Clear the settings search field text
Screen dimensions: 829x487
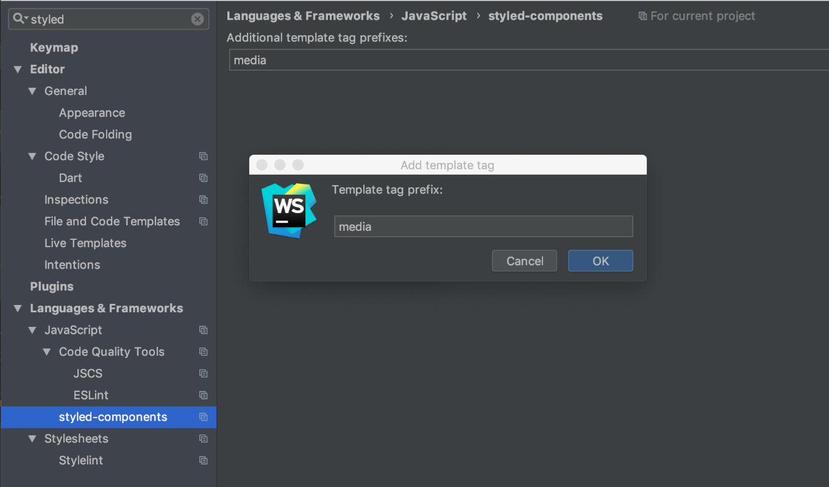(x=197, y=19)
